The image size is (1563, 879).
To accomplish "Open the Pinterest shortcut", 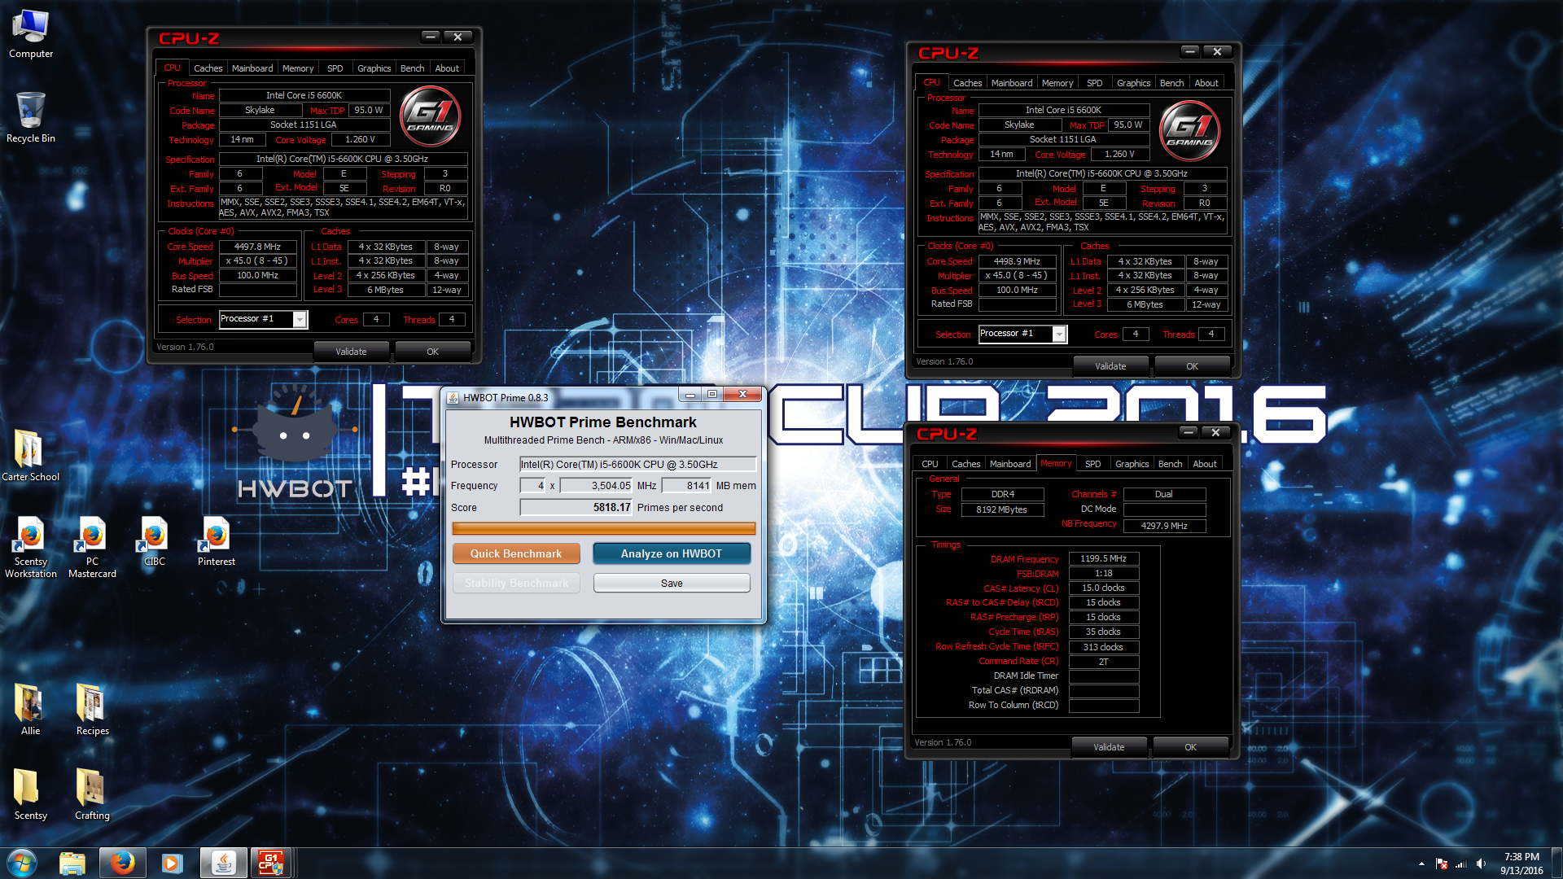I will pyautogui.click(x=216, y=541).
